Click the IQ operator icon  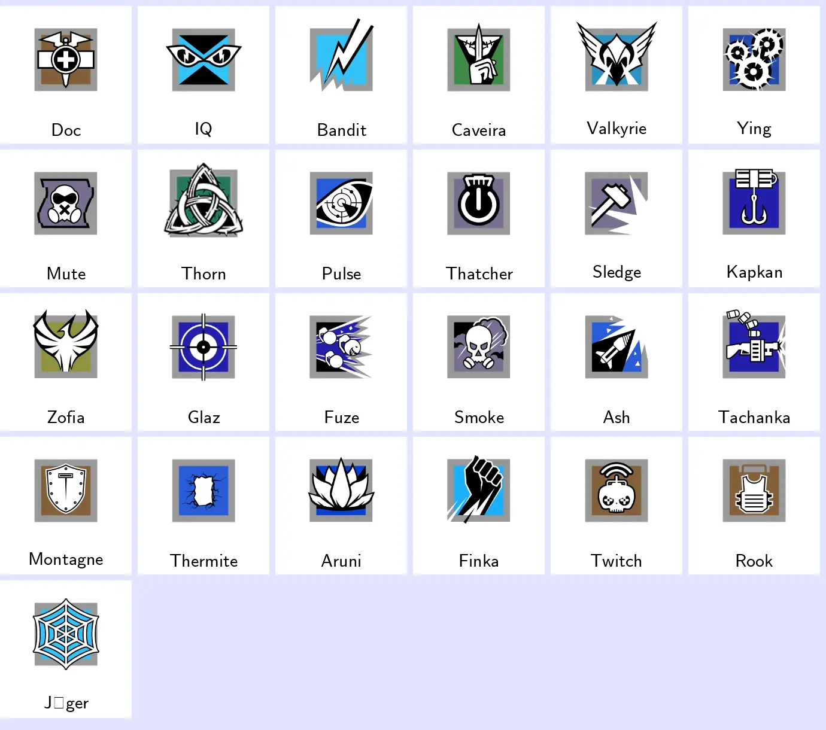click(x=204, y=60)
